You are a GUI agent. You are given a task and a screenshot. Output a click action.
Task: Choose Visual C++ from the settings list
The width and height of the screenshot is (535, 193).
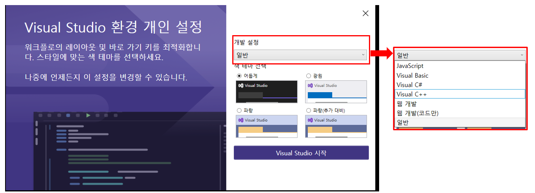tap(460, 94)
